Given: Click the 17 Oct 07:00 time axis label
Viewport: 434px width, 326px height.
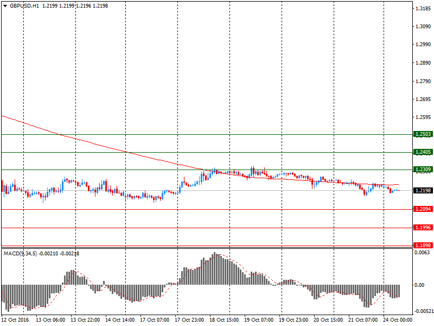Looking at the screenshot, I should coord(155,320).
